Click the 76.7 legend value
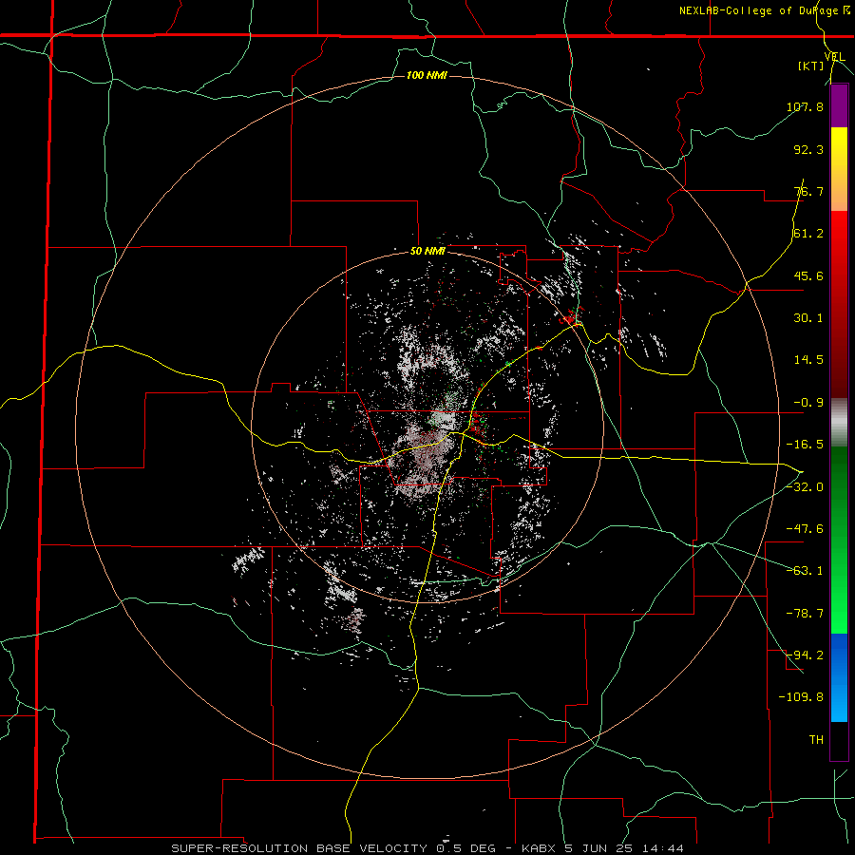 click(808, 191)
